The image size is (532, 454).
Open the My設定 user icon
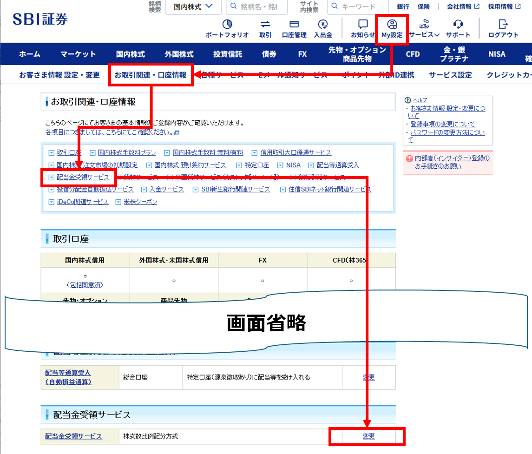pos(392,25)
